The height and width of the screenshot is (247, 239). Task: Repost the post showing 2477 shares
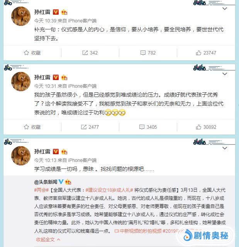(x=90, y=127)
